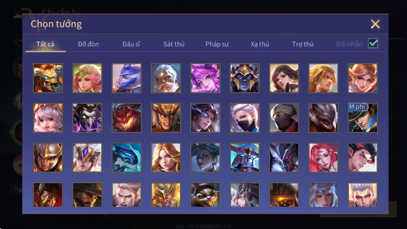Open the 'Đấu sĩ' tab
The height and width of the screenshot is (229, 407).
(131, 44)
